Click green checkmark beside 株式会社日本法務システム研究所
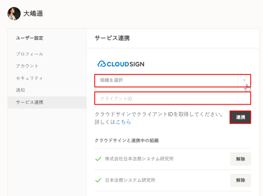Viewport: 263px width, 196px height. coord(98,159)
